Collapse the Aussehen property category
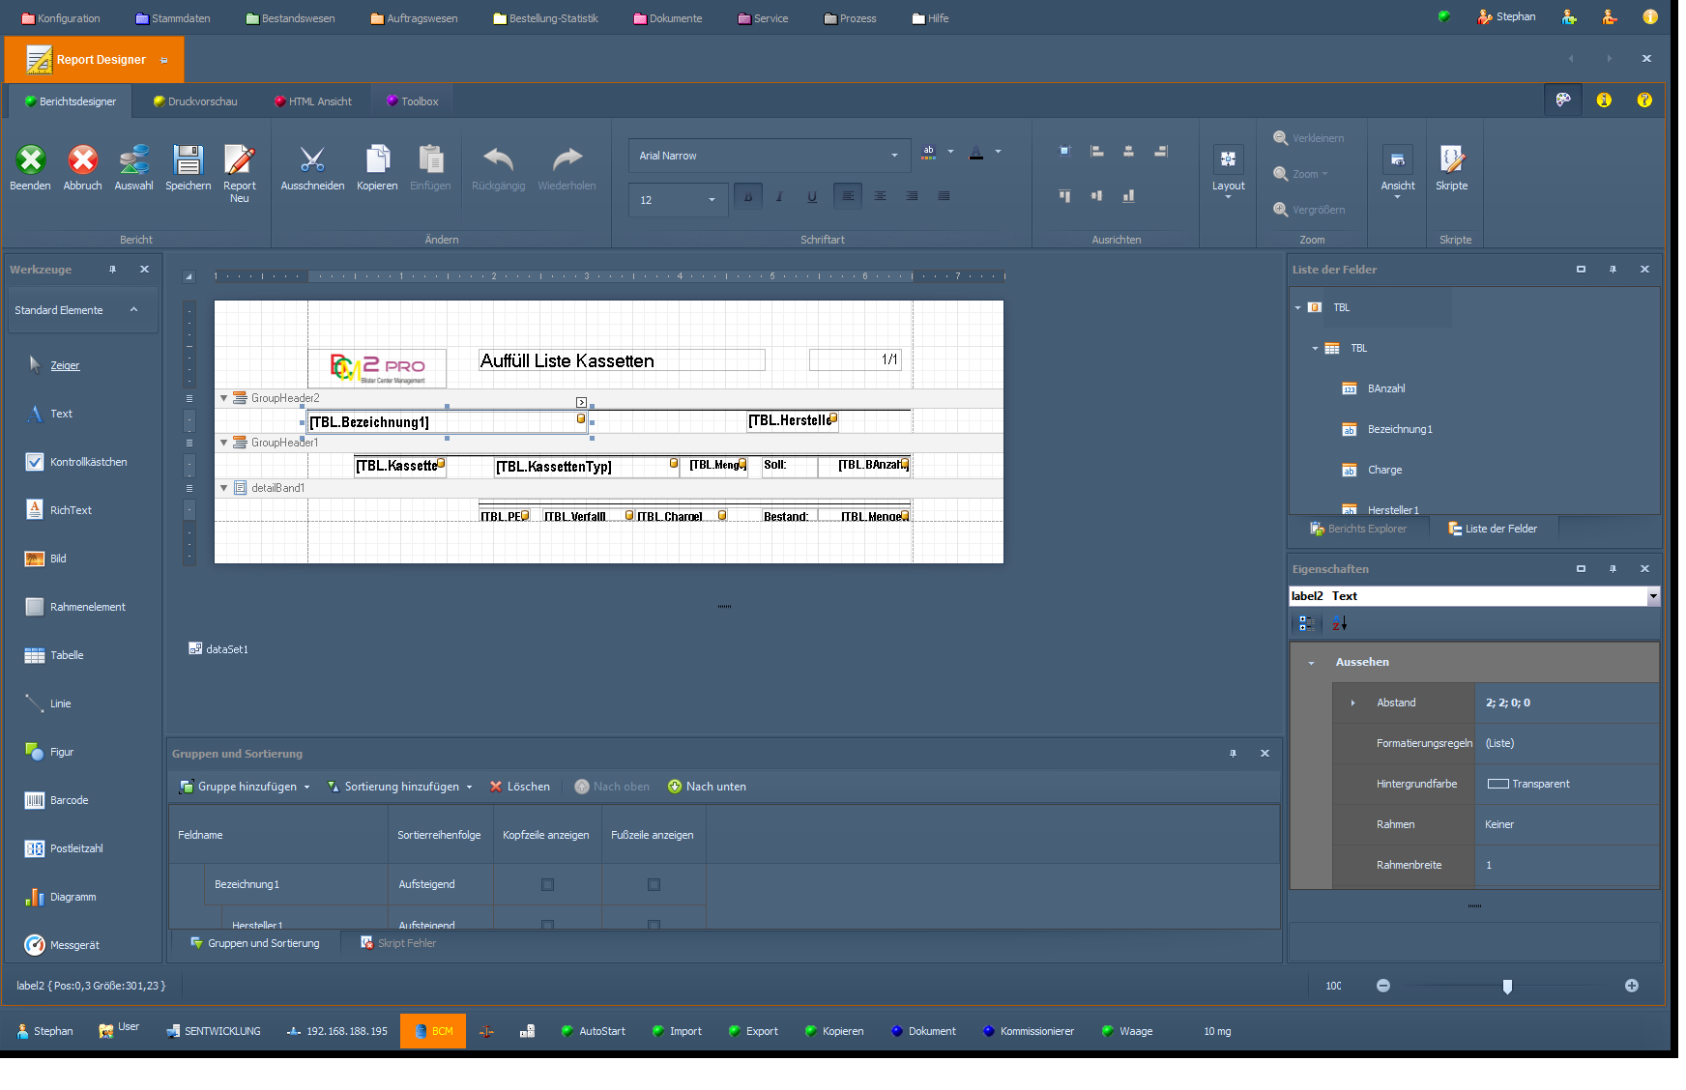 click(1311, 663)
